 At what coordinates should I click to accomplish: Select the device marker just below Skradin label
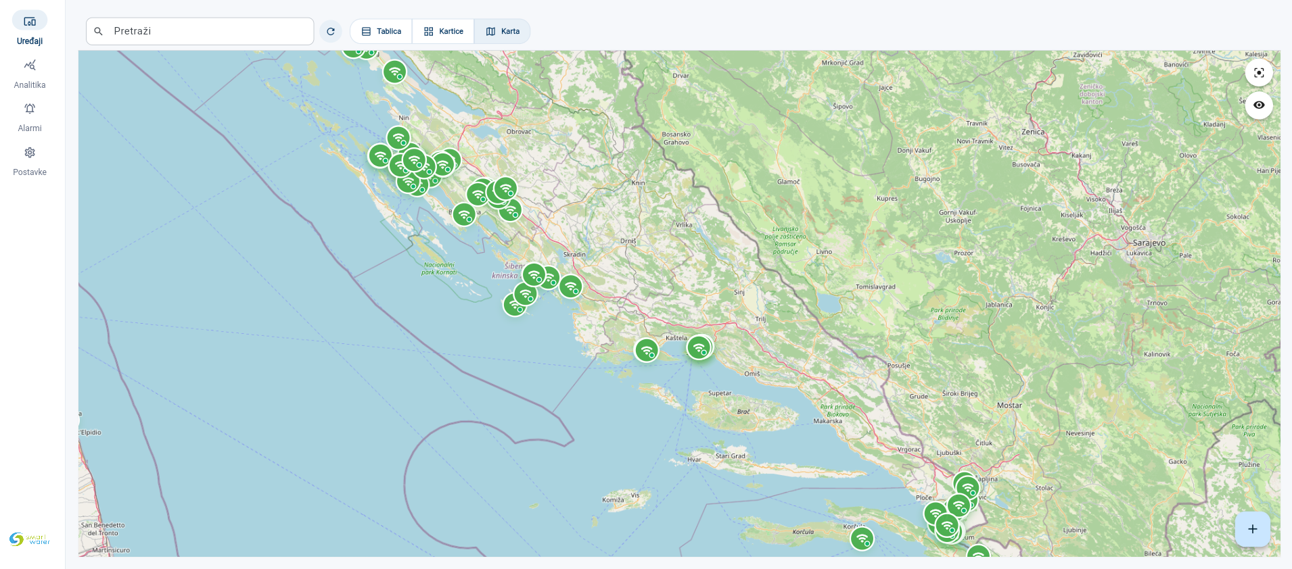(571, 287)
